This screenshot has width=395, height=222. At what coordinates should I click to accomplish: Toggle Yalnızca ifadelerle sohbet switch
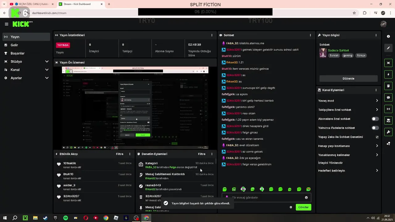[x=375, y=128]
